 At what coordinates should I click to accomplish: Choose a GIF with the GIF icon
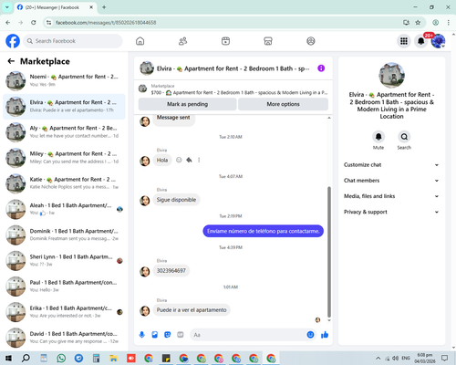(x=181, y=335)
